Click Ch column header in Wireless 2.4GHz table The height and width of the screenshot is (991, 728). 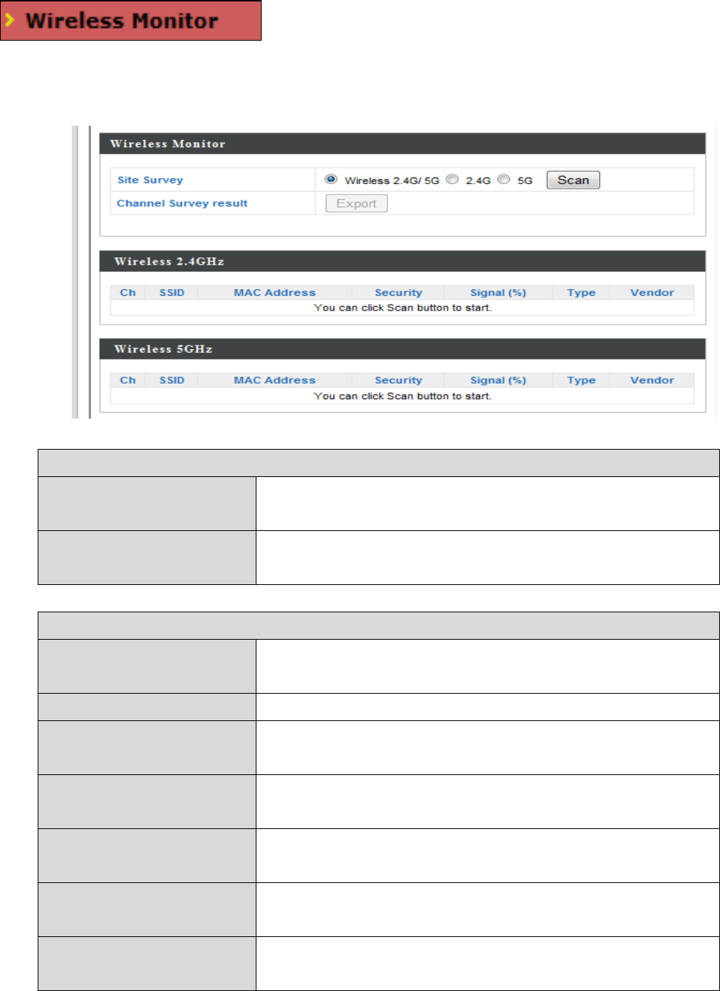point(128,293)
